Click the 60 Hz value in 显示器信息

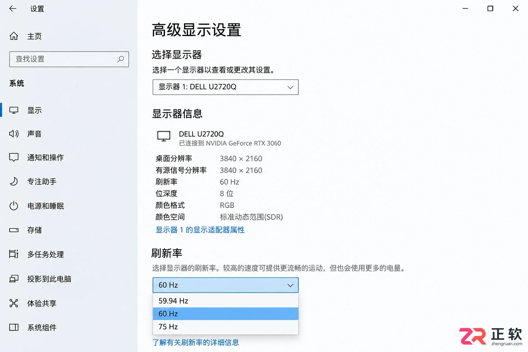pyautogui.click(x=230, y=182)
